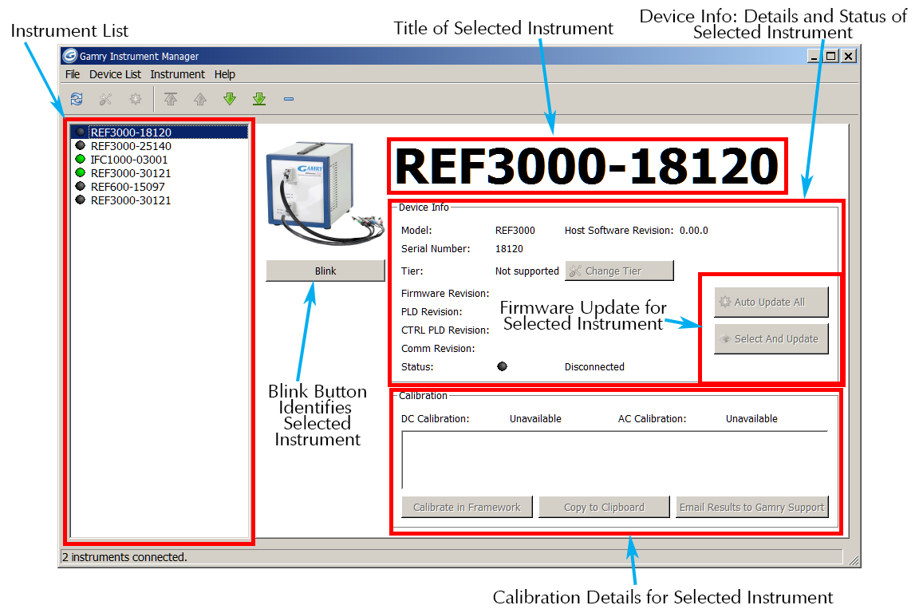Screen dimensions: 919x613
Task: Click the scissors-and-tools toolbar icon
Action: 105,99
